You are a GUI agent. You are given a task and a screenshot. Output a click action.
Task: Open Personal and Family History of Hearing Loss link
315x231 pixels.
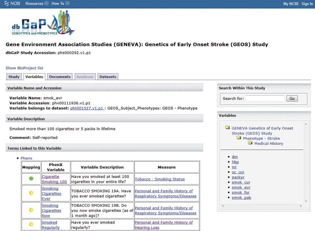tap(164, 225)
